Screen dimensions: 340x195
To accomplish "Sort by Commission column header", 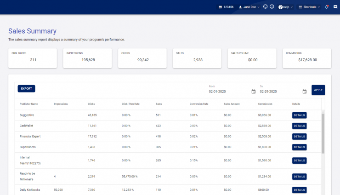I will (x=265, y=104).
